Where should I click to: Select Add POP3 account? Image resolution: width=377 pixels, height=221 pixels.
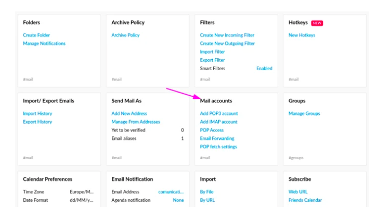(219, 113)
